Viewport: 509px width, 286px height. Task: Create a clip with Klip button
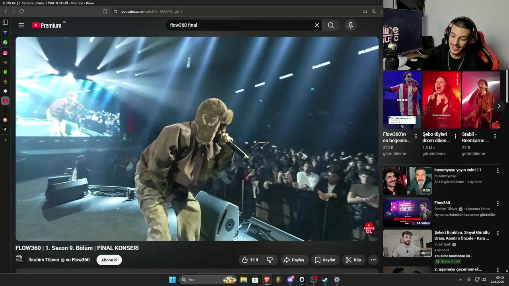[354, 260]
